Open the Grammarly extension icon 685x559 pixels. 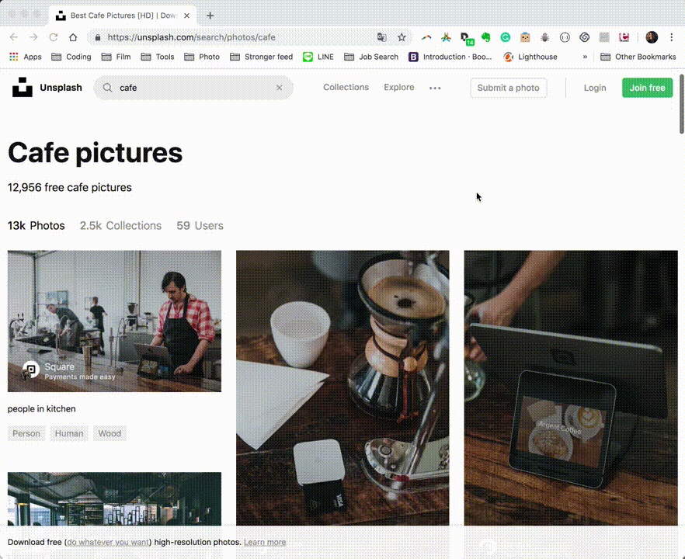506,37
